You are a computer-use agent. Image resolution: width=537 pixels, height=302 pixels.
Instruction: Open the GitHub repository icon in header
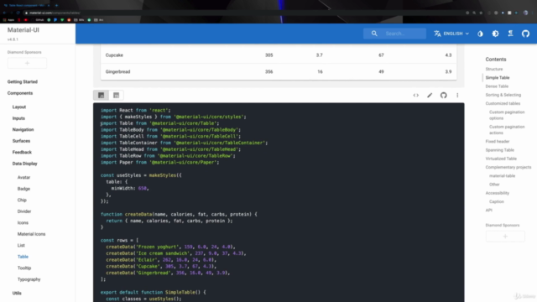(525, 34)
